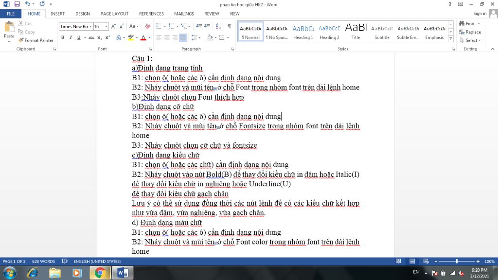Switch to the INSERT tab
The height and width of the screenshot is (280, 498).
(58, 14)
